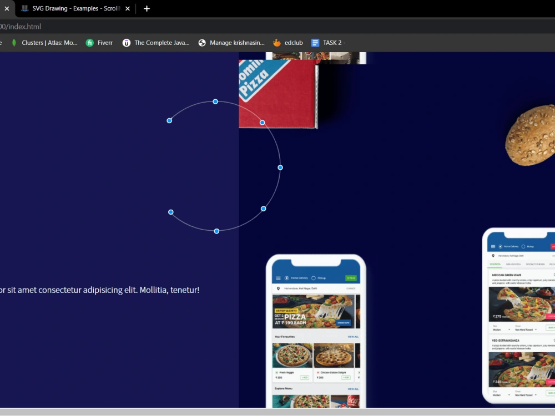Open the edclub bookmark
Viewport: 555px width, 416px height.
click(x=287, y=43)
